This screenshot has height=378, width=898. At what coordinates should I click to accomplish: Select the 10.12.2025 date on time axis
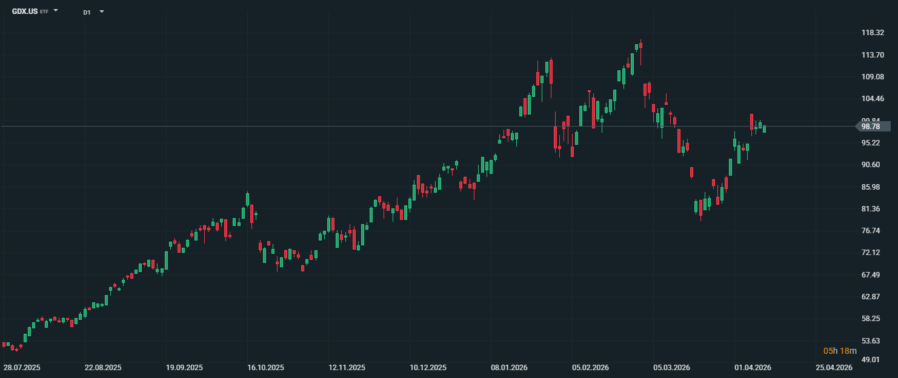(428, 368)
